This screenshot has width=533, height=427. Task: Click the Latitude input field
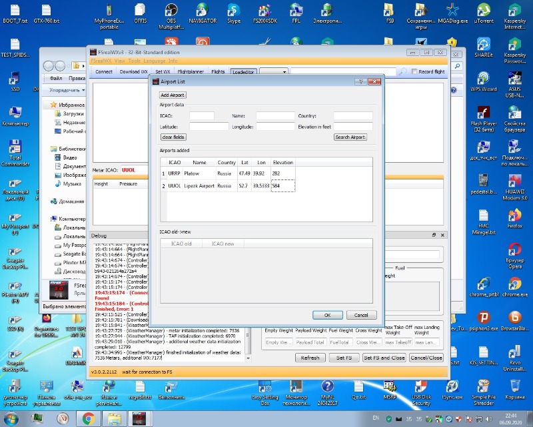209,127
